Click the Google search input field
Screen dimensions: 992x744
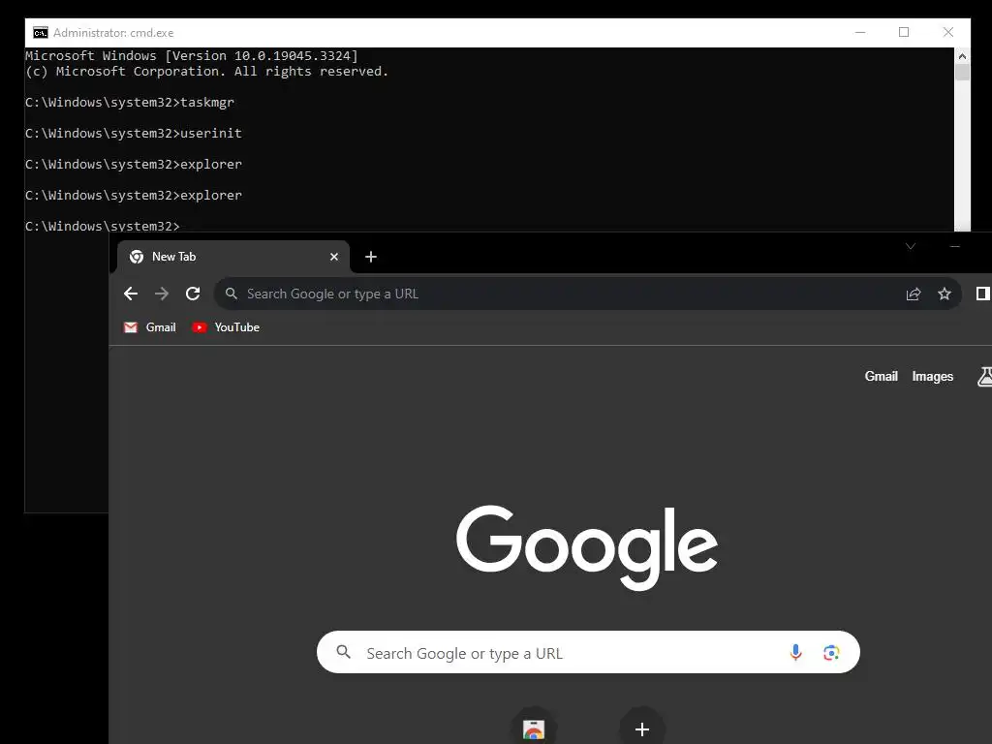pos(588,652)
